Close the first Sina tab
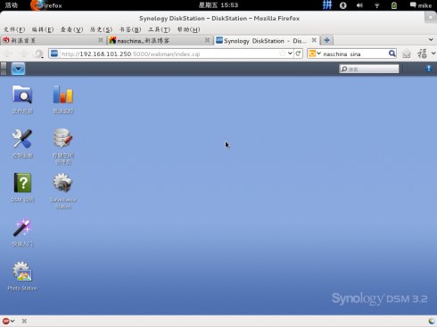Image resolution: width=437 pixels, height=327 pixels. (101, 40)
